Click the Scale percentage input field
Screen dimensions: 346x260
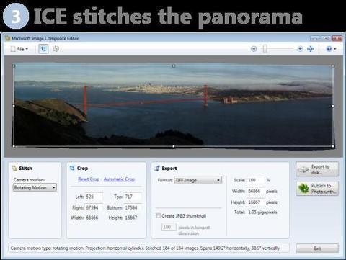(x=256, y=180)
